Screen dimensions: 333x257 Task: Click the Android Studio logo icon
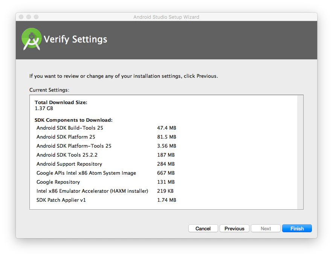(32, 39)
